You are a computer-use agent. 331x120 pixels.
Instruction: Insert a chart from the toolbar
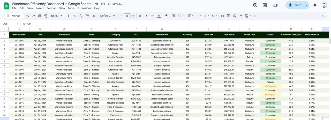point(235,16)
